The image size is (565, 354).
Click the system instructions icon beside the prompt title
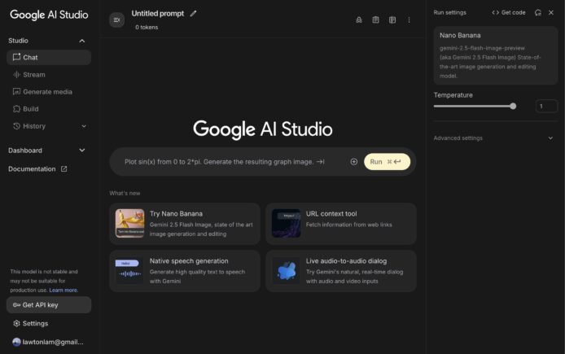point(117,20)
